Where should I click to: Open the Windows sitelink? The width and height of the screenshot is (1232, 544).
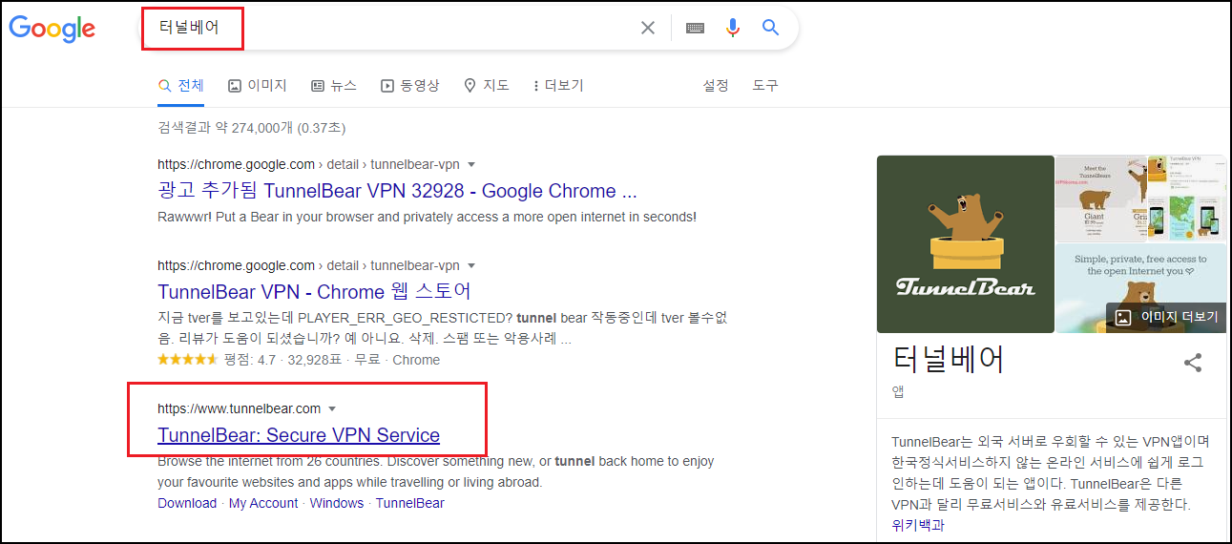[337, 503]
